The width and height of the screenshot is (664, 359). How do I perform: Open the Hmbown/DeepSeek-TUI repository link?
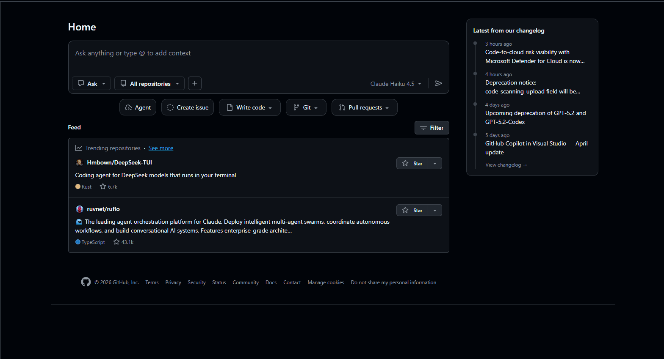pos(119,162)
